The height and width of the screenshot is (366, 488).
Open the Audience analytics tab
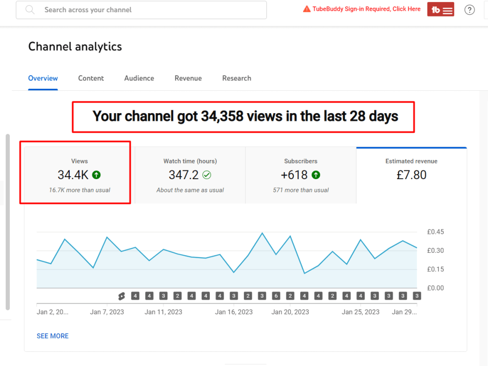pyautogui.click(x=139, y=78)
